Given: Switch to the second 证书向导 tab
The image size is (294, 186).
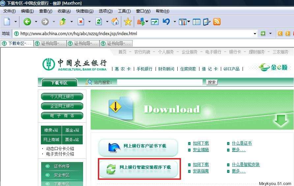Looking at the screenshot, I should [83, 44].
